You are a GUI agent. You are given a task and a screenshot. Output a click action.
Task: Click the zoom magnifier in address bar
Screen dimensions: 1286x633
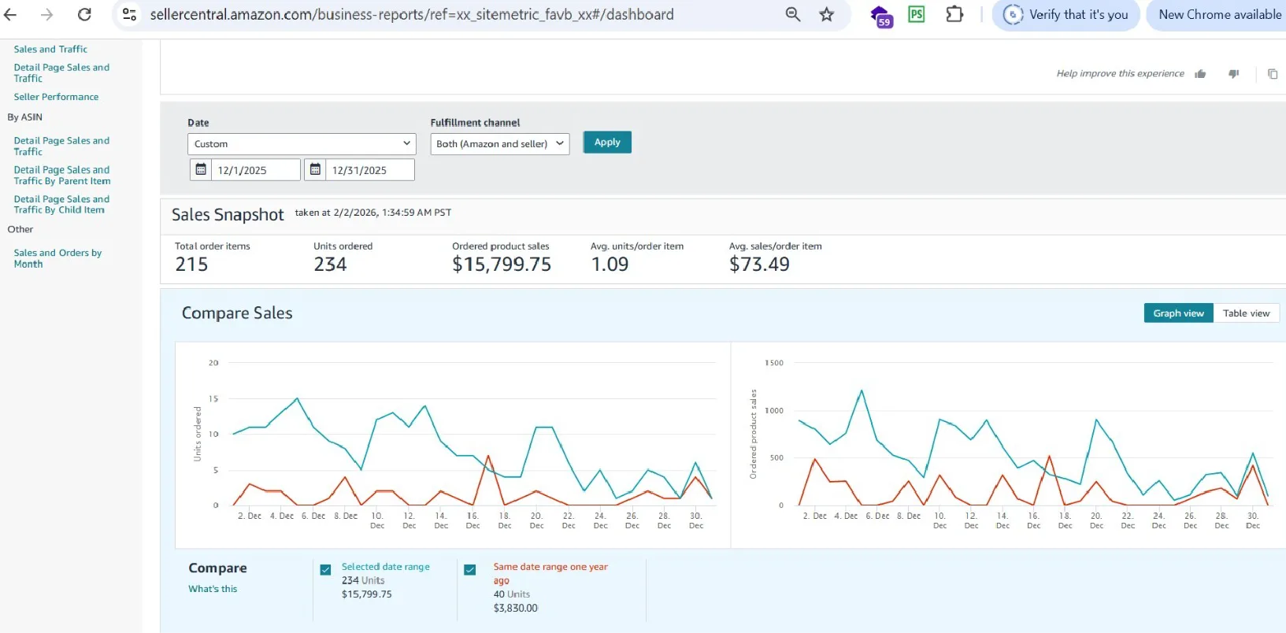point(793,14)
